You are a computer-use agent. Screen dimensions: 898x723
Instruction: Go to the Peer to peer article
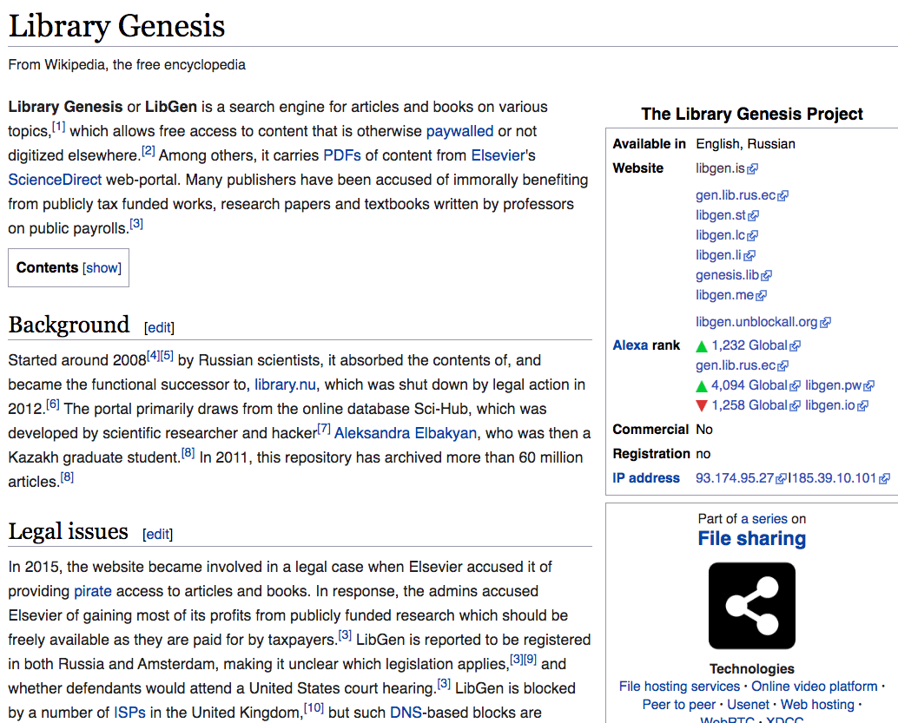click(678, 705)
